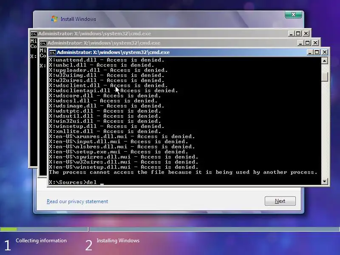340x255 pixels.
Task: Click the scrollbar thumb in front cmd window
Action: pyautogui.click(x=325, y=77)
